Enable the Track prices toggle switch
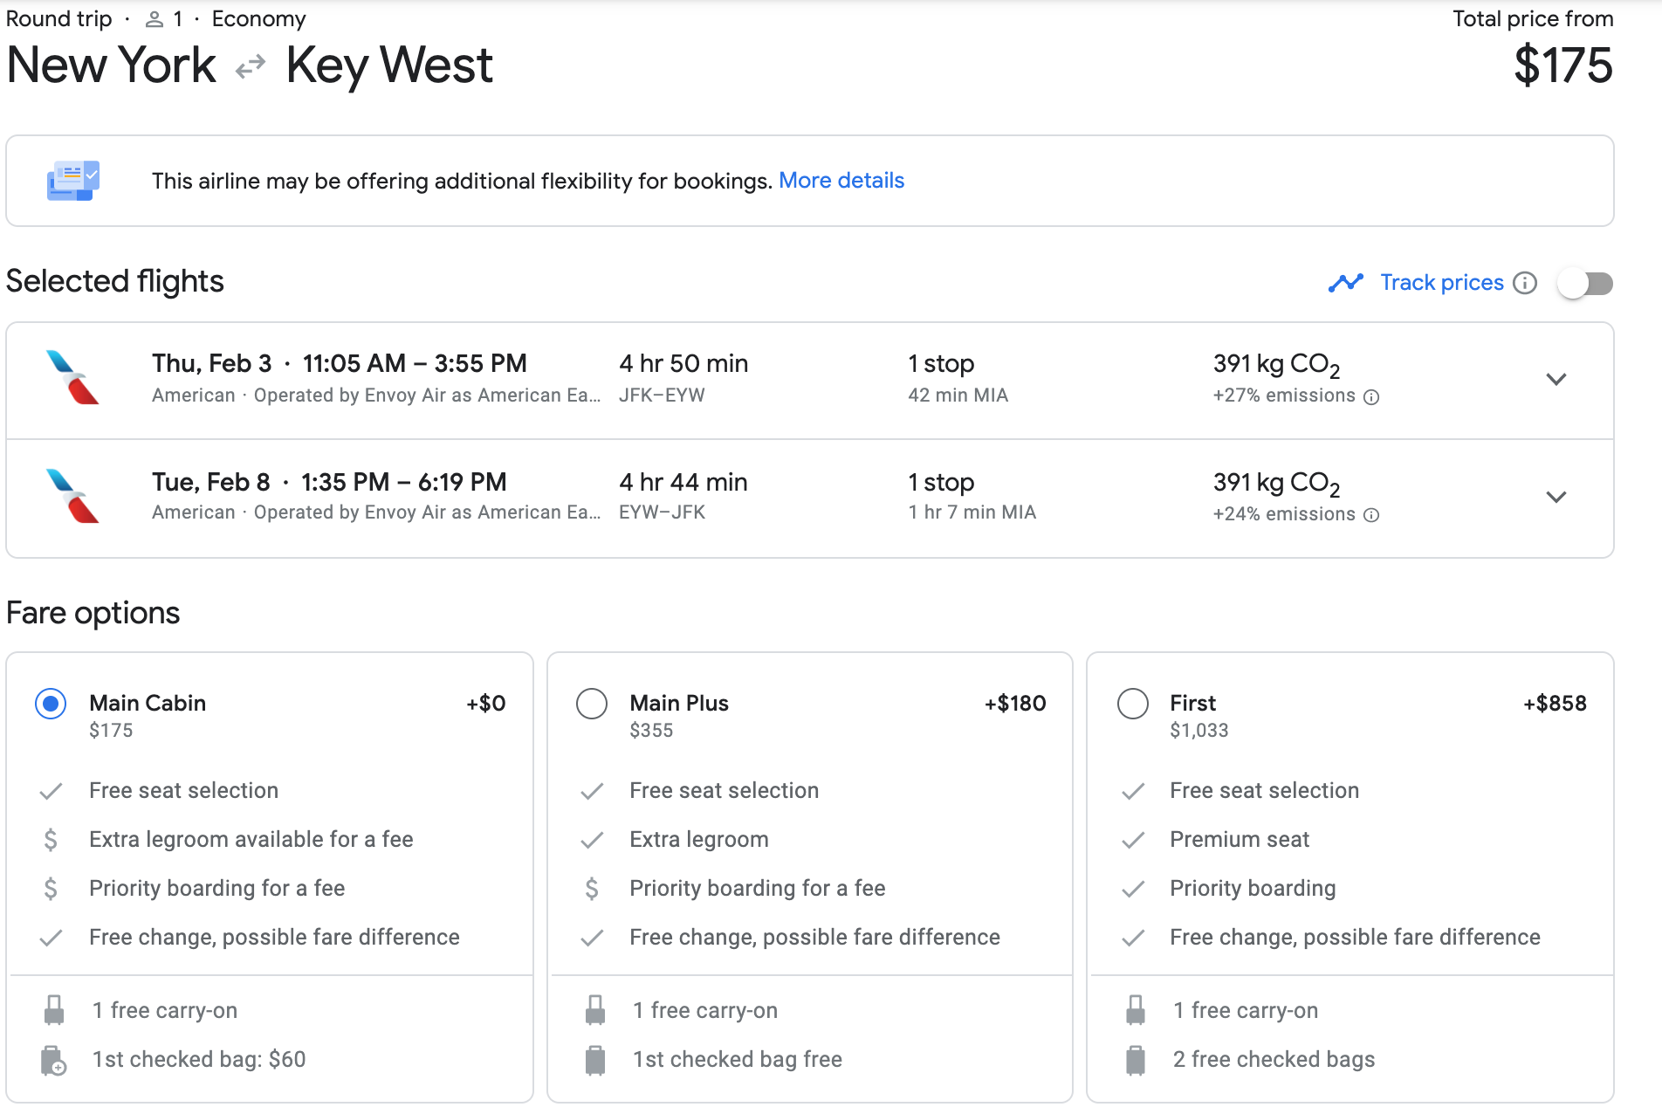 coord(1585,284)
